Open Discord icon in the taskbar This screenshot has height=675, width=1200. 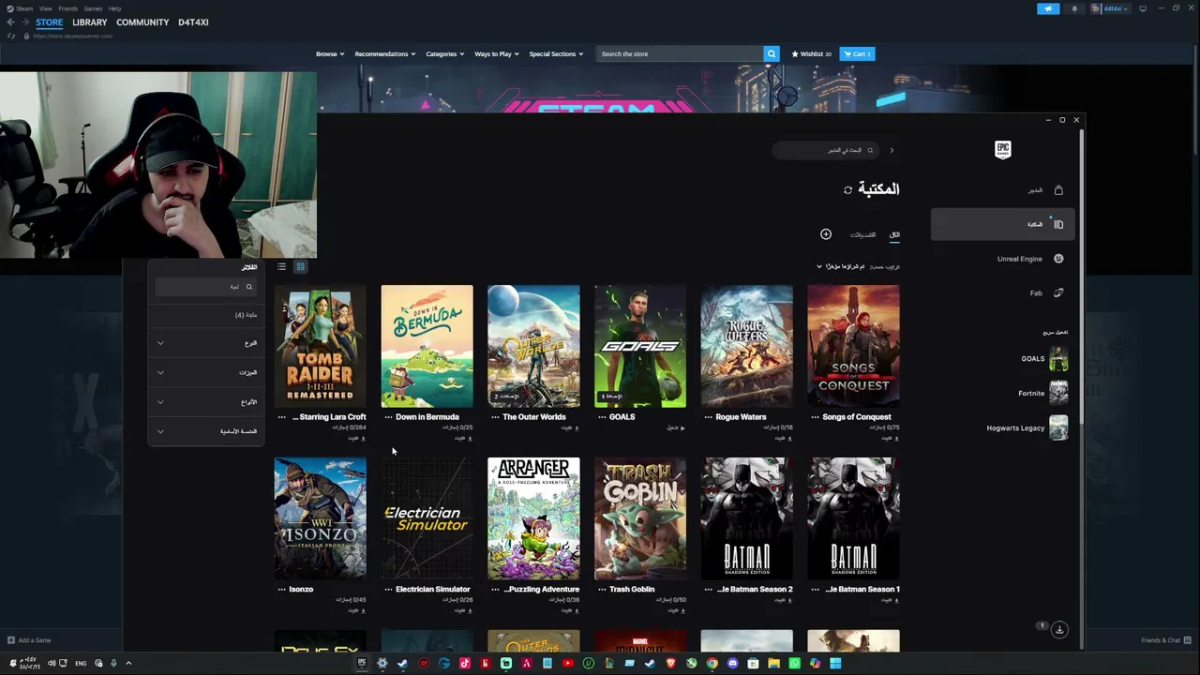click(732, 664)
